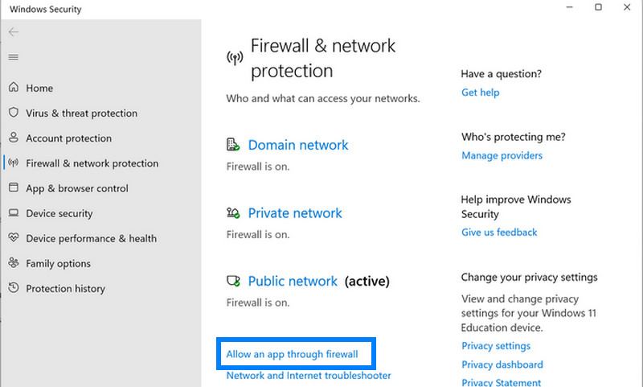The image size is (643, 387).
Task: Open Private network settings link
Action: tap(295, 213)
